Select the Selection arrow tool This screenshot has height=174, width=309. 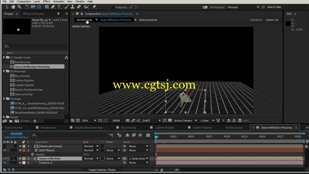click(7, 7)
